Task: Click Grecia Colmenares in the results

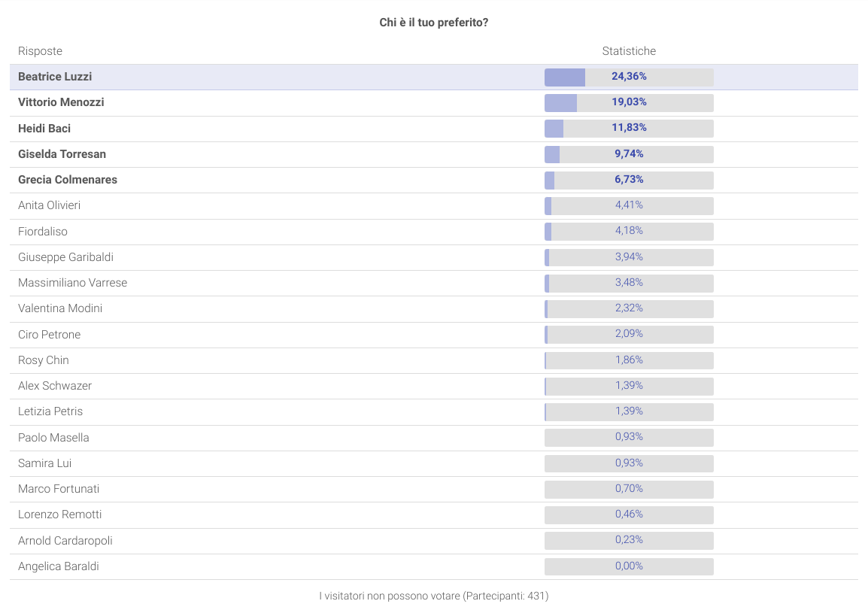Action: coord(68,180)
